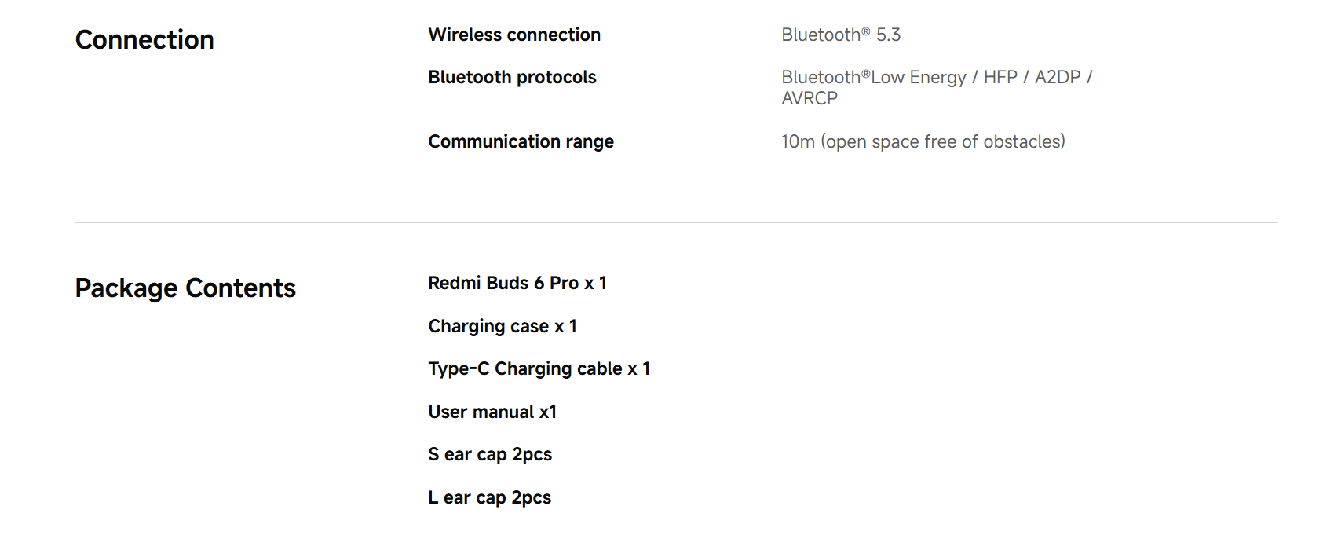
Task: Click the Package Contents heading
Action: pos(185,288)
